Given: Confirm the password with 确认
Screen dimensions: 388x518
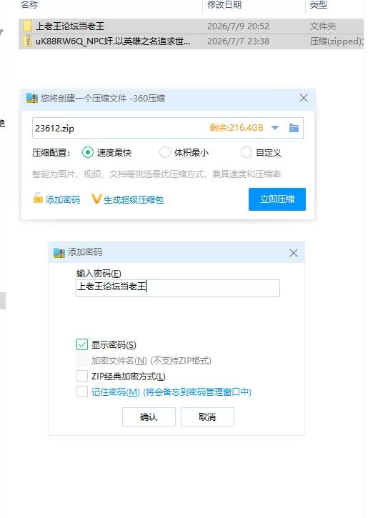Looking at the screenshot, I should click(149, 417).
